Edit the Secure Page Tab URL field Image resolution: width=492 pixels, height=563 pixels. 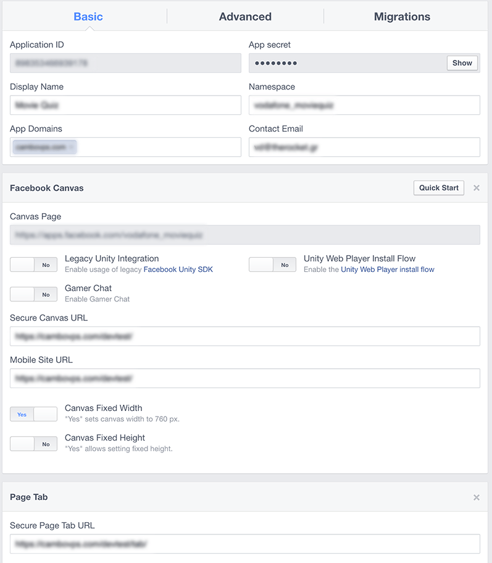point(245,544)
